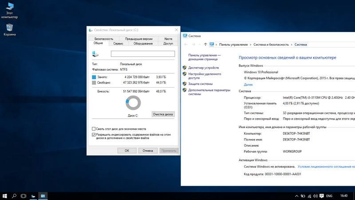
Task: Click Система и безопасность breadcrumb
Action: (271, 45)
